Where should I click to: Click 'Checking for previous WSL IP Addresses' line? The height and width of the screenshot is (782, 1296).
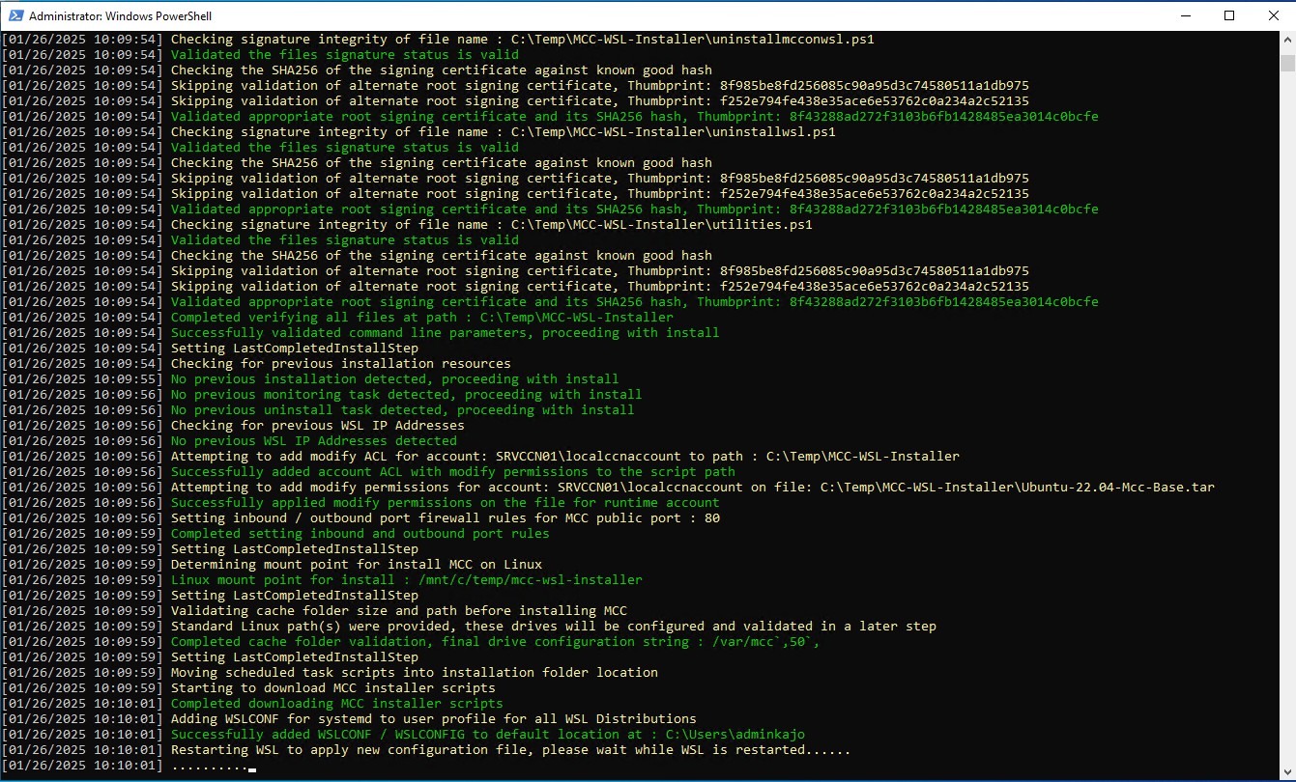(x=233, y=426)
